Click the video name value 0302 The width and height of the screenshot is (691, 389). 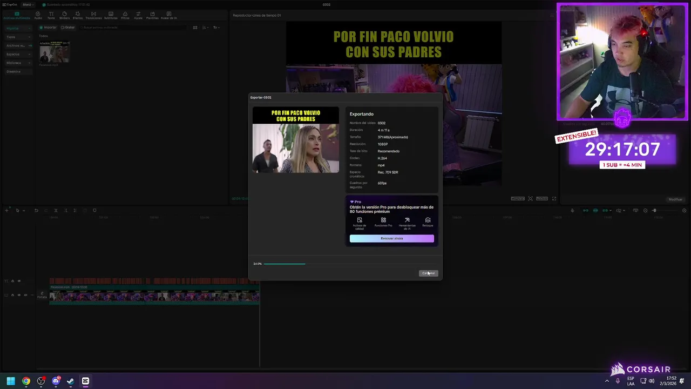tap(382, 123)
